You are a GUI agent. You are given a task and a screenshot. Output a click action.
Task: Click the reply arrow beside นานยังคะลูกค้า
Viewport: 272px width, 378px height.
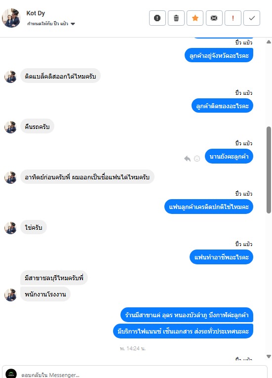[187, 159]
